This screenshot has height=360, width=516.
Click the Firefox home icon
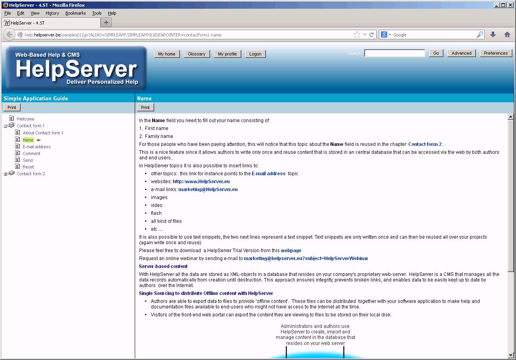pyautogui.click(x=507, y=34)
